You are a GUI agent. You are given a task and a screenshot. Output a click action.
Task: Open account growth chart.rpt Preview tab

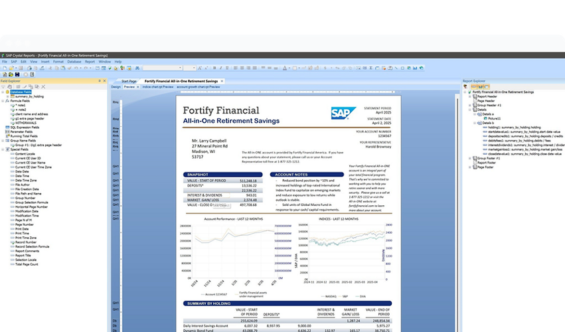point(199,87)
